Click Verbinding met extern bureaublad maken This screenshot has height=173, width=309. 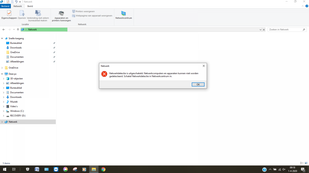pyautogui.click(x=38, y=16)
